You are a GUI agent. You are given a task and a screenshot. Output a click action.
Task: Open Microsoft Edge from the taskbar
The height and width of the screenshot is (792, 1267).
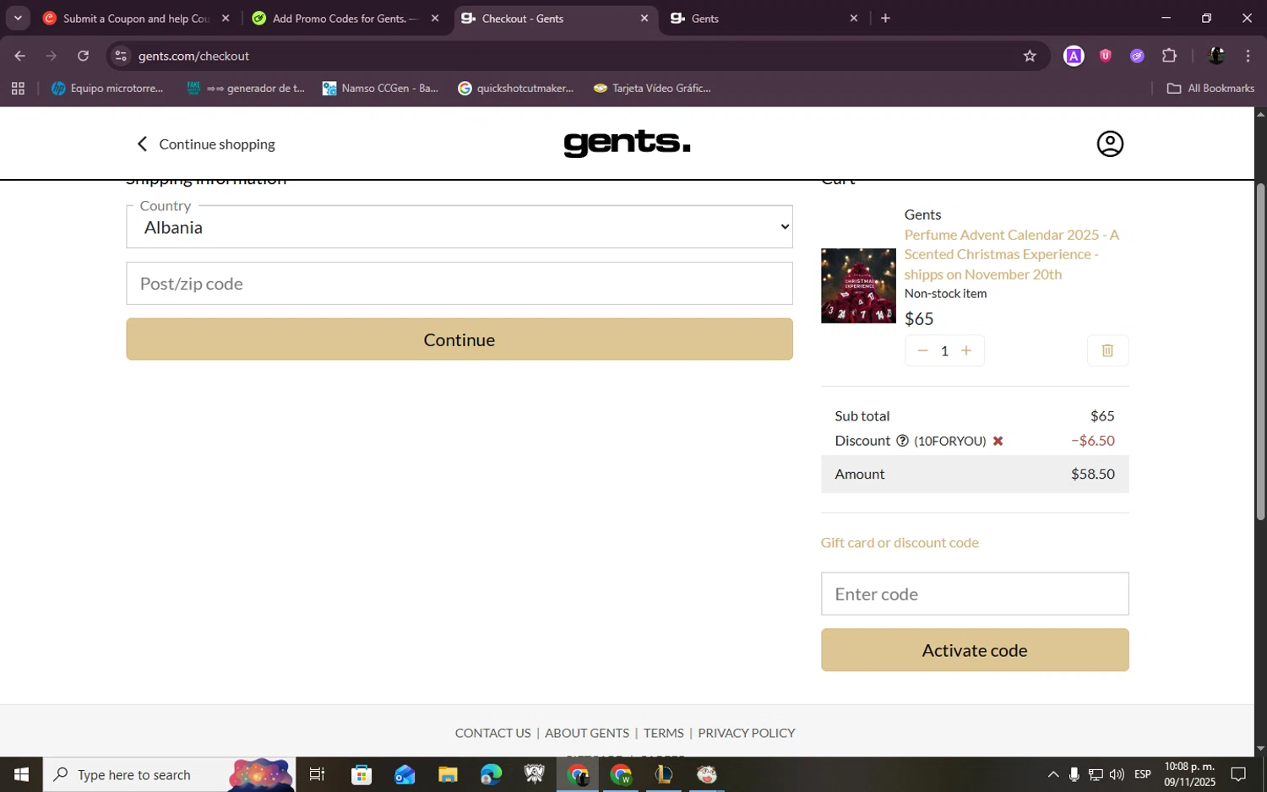[x=491, y=774]
